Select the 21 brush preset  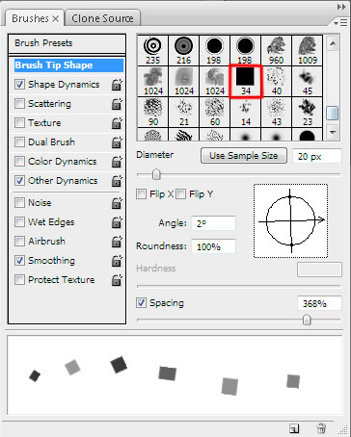click(183, 112)
